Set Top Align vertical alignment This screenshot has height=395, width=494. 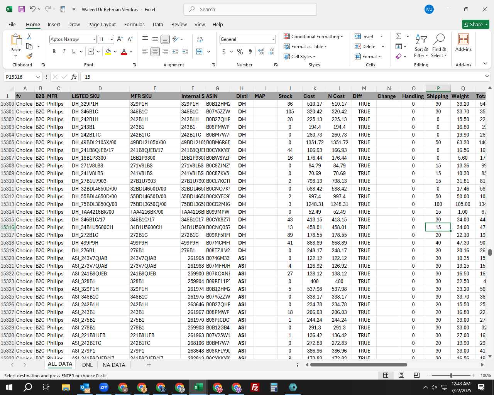(145, 39)
